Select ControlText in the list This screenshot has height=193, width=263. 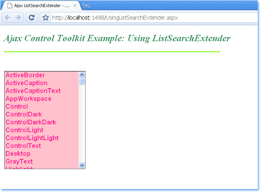coord(42,146)
